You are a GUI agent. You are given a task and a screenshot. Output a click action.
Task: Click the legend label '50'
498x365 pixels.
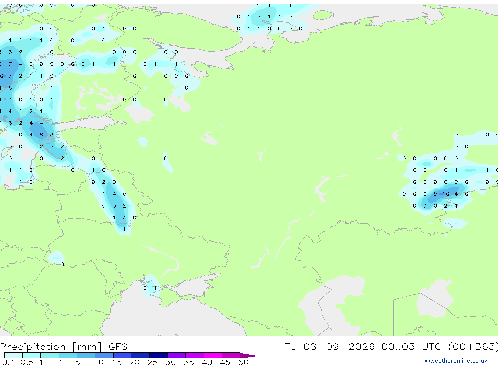[243, 362]
